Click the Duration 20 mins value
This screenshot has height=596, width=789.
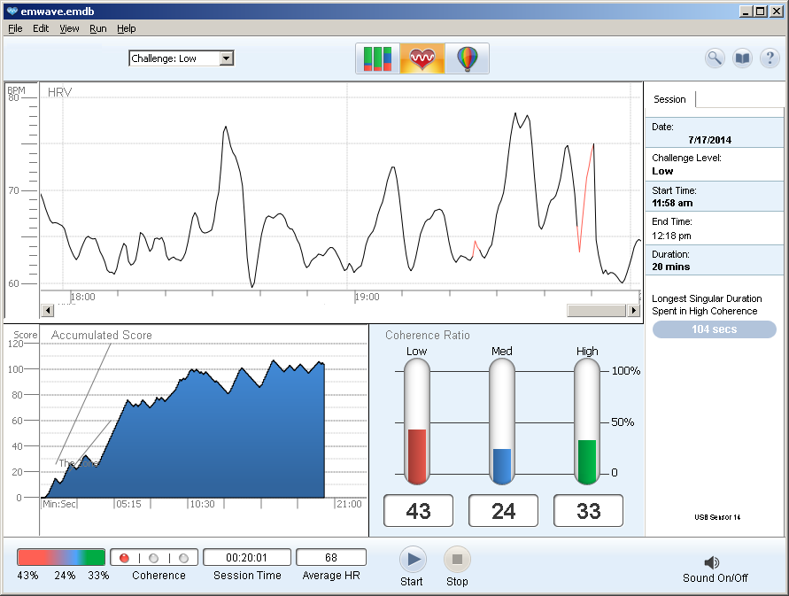(670, 267)
